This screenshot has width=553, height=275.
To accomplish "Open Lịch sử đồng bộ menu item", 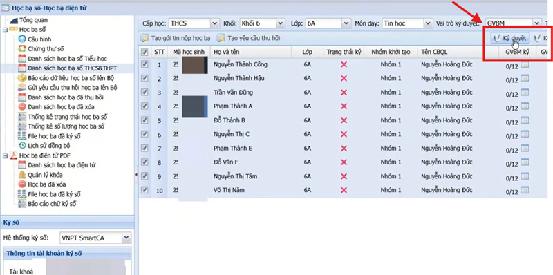I will click(x=49, y=145).
